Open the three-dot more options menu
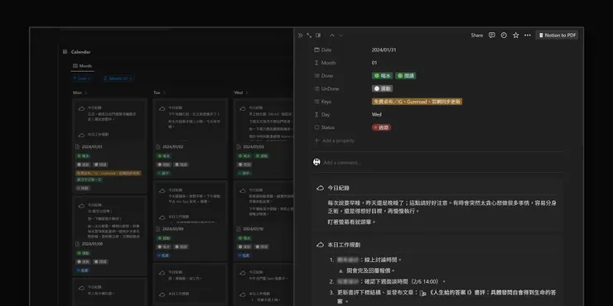Viewport: 613px width, 306px height. (x=528, y=35)
